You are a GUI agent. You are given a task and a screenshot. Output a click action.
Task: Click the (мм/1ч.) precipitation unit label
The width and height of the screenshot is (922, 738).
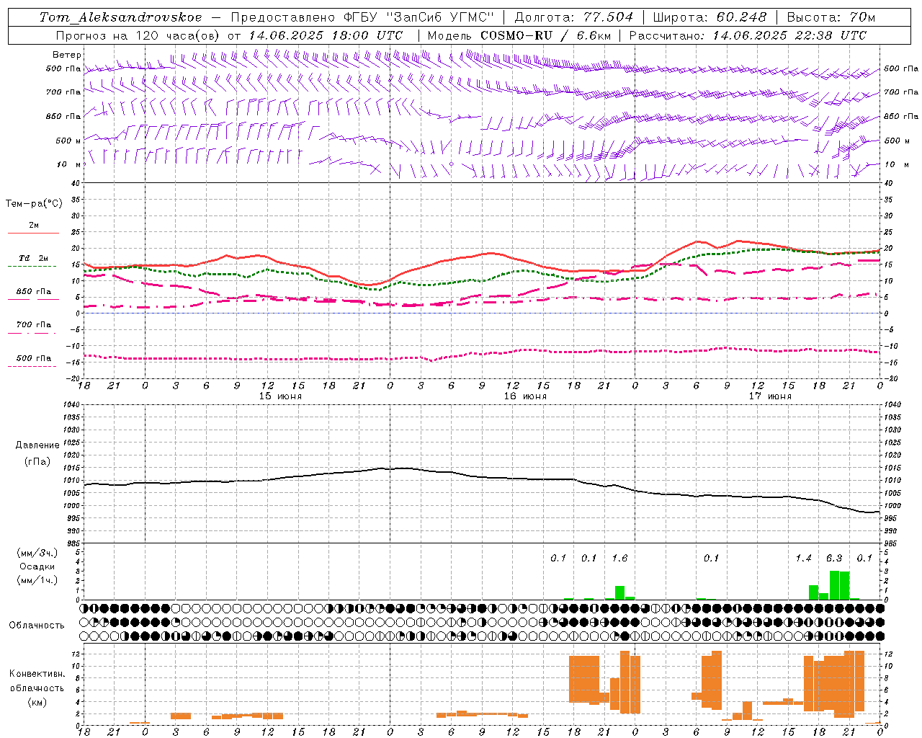[37, 580]
